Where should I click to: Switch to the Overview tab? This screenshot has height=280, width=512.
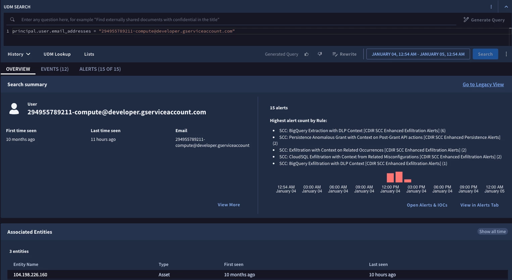point(18,69)
